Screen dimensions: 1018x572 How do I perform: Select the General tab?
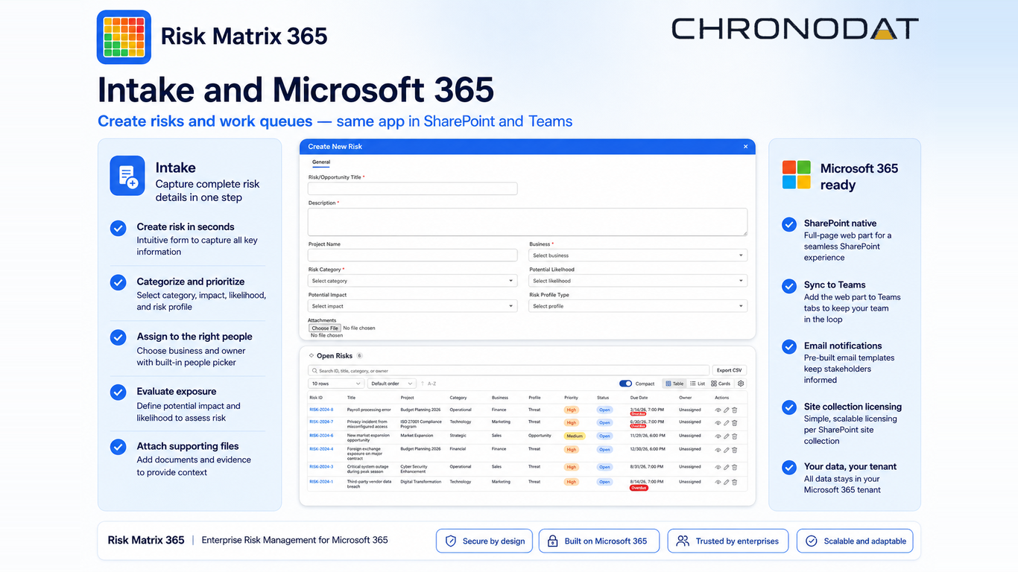(321, 162)
